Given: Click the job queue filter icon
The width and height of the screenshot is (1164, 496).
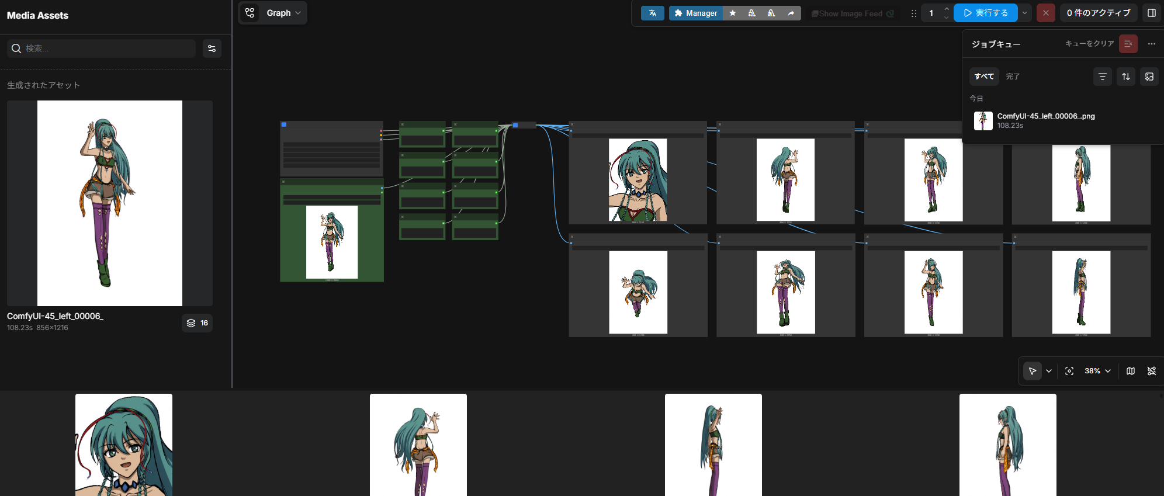Looking at the screenshot, I should (x=1103, y=77).
